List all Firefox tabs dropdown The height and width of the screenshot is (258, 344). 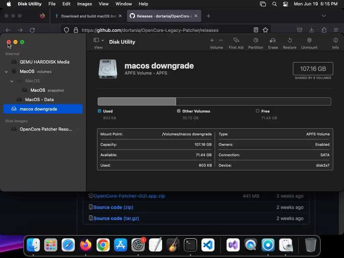(x=324, y=16)
